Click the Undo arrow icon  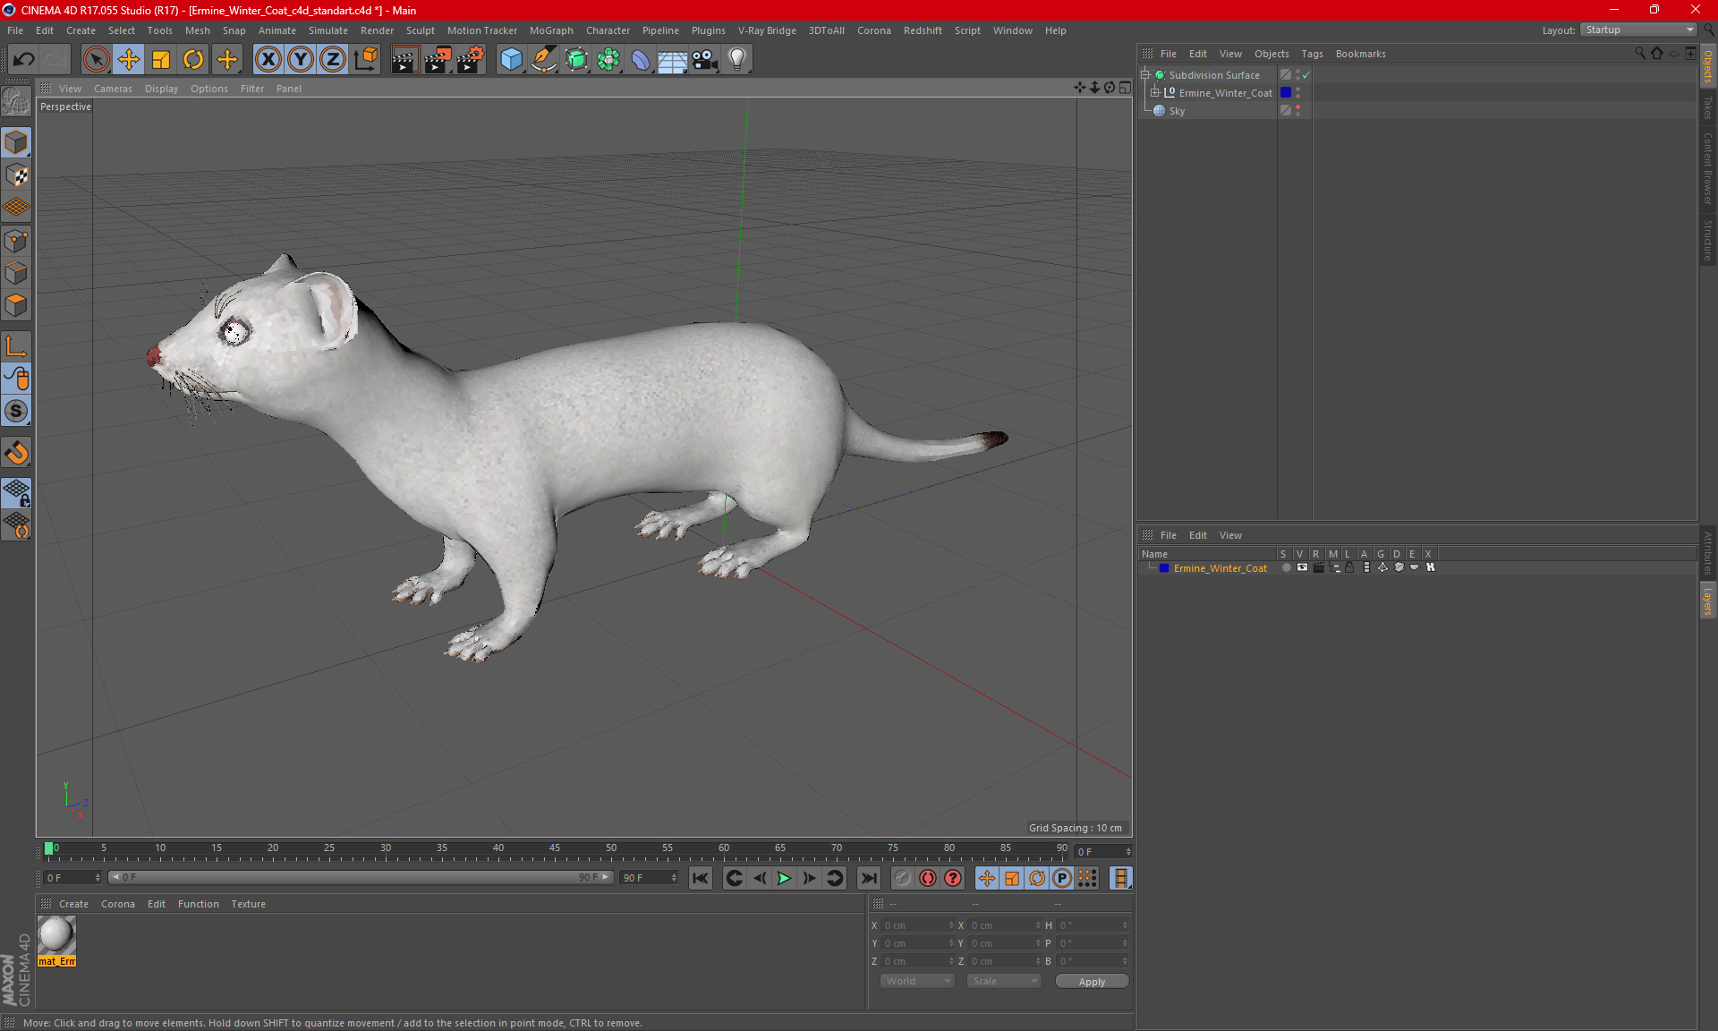[x=24, y=60]
